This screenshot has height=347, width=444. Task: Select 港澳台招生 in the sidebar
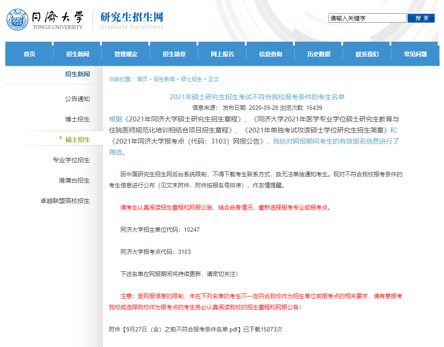(x=74, y=180)
